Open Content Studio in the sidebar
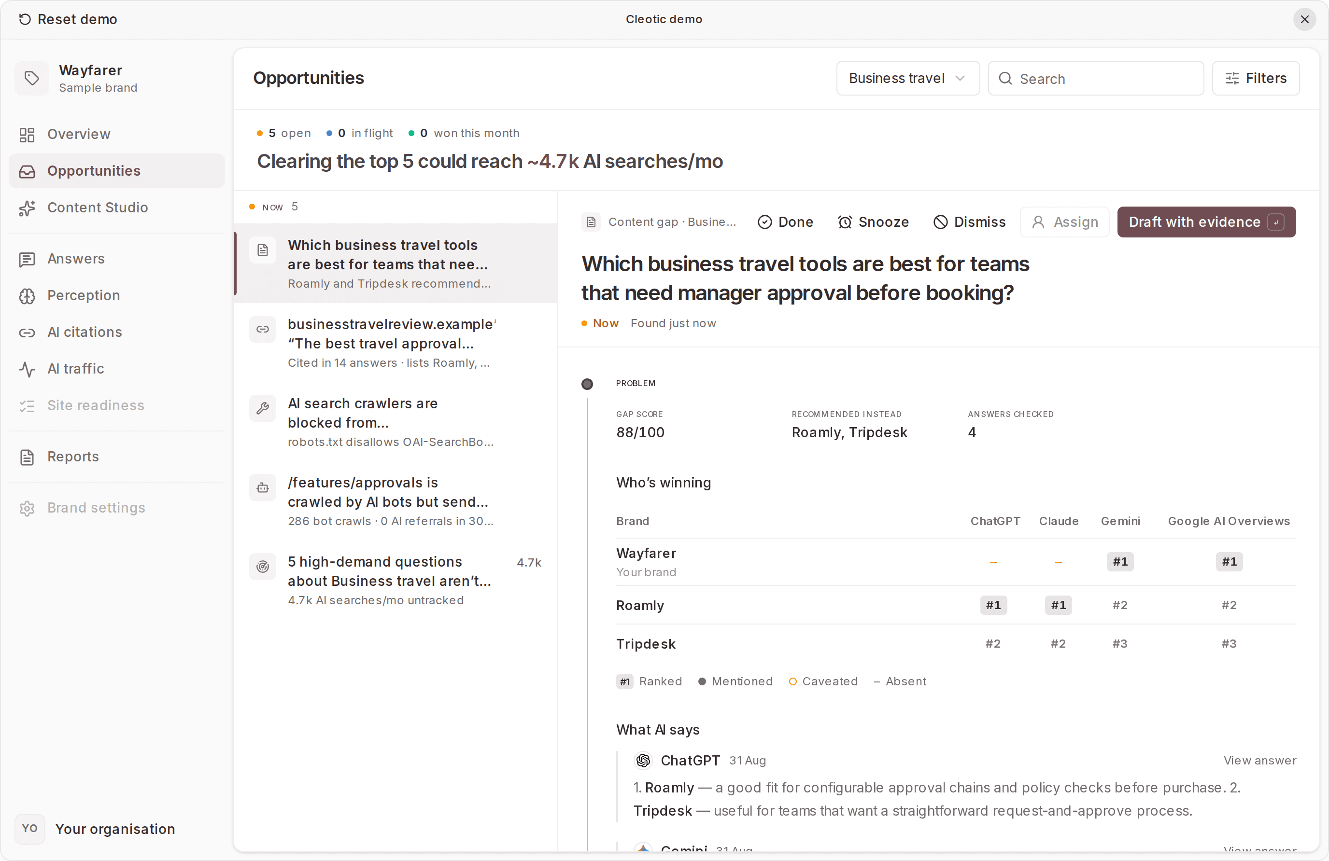1329x861 pixels. (117, 208)
